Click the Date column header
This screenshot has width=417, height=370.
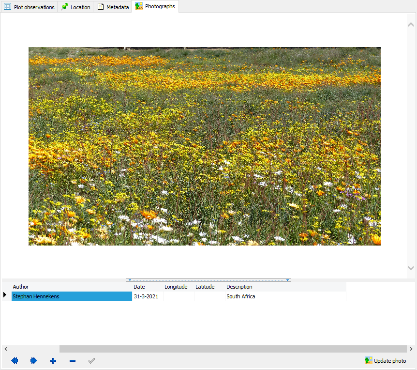[x=147, y=287]
